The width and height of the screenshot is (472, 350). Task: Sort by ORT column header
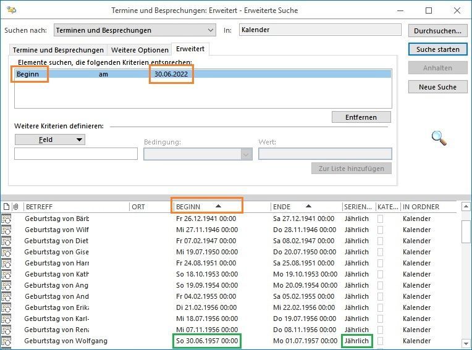point(151,207)
